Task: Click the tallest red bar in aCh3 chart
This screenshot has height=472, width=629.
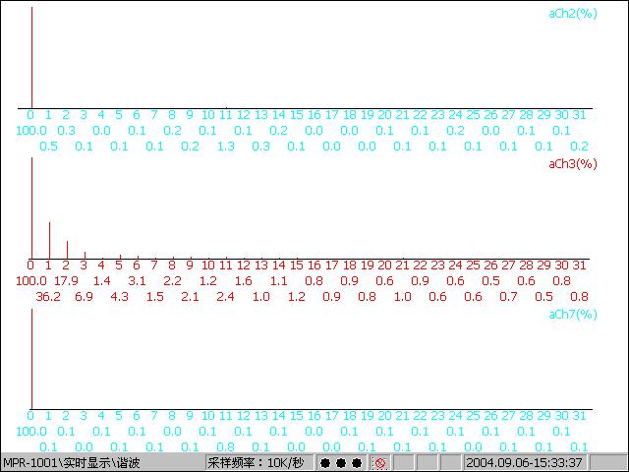Action: 31,206
